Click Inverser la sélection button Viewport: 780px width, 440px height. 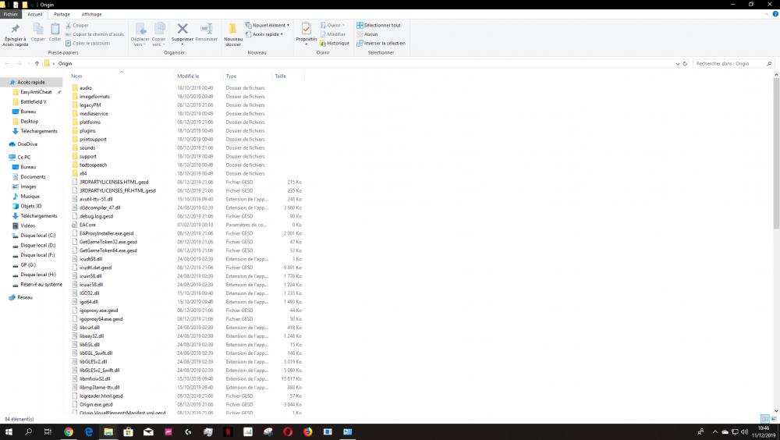(x=382, y=44)
